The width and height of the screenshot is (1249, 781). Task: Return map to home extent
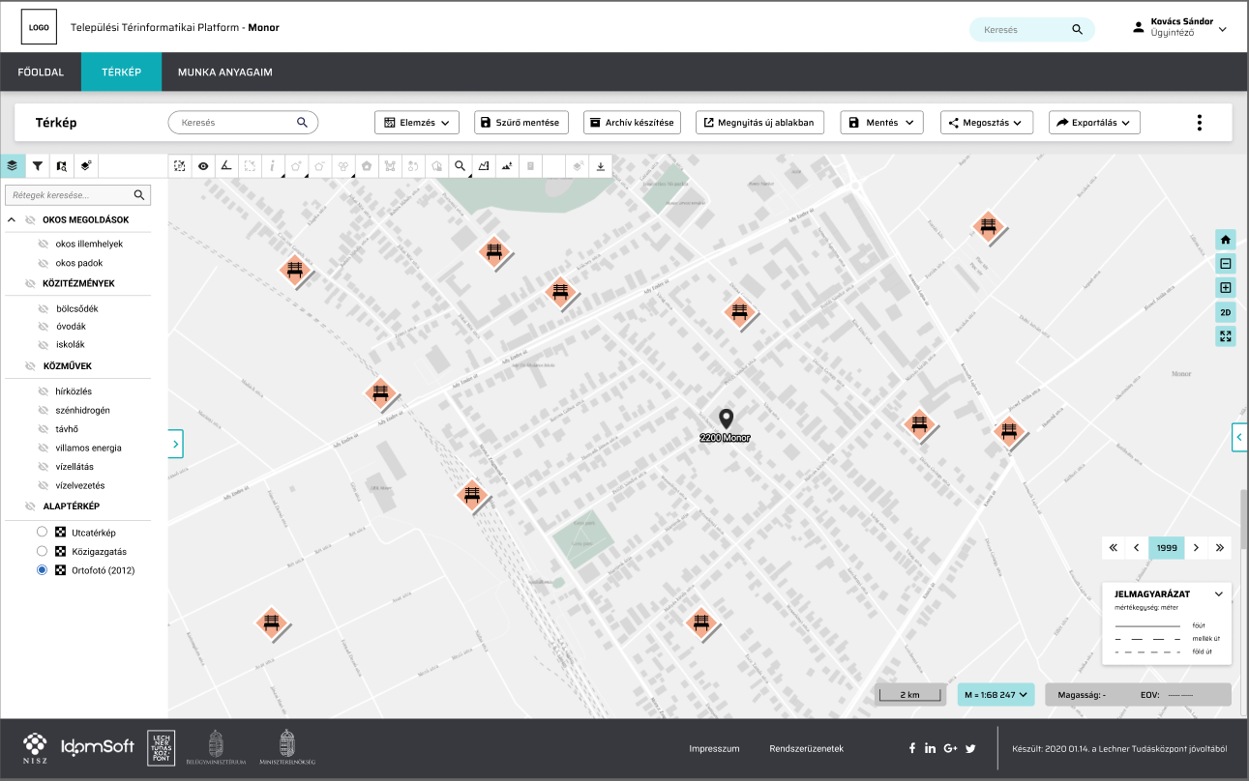[x=1226, y=240]
